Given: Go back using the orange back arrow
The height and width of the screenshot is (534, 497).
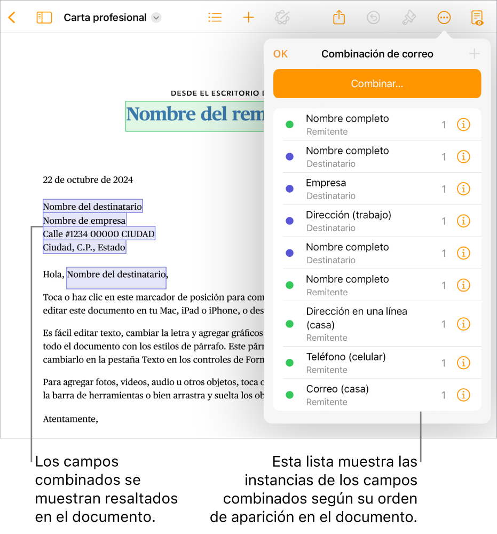Looking at the screenshot, I should [x=12, y=18].
